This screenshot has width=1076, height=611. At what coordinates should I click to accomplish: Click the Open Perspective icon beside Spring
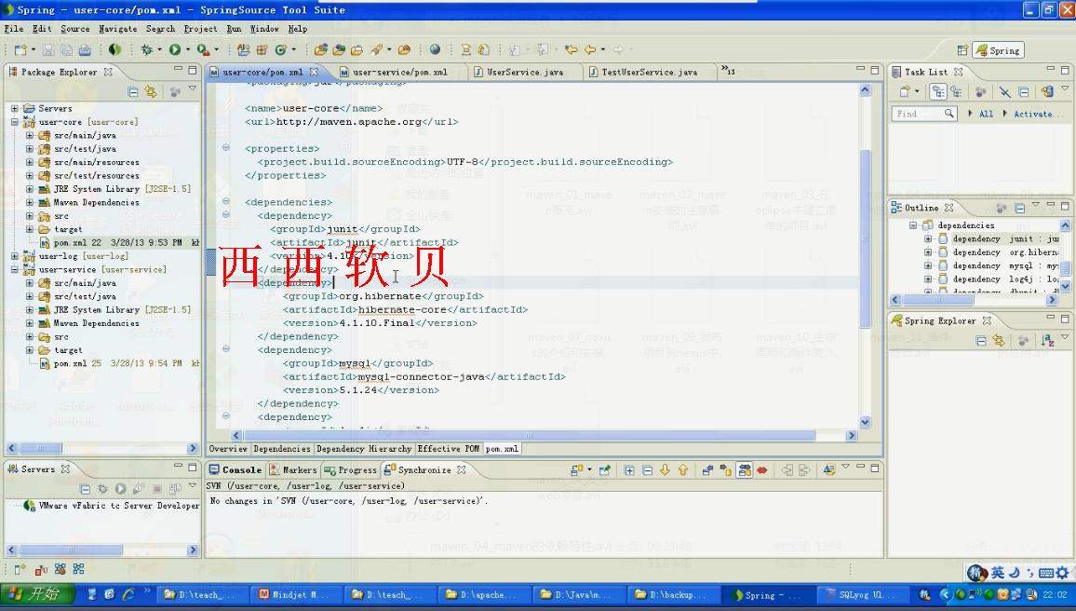pos(962,50)
